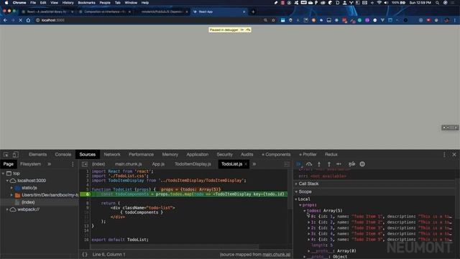Open the Bookmarks menu in menu bar
This screenshot has width=460, height=259.
(x=86, y=3)
